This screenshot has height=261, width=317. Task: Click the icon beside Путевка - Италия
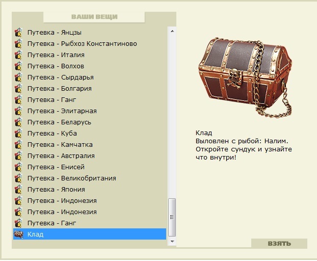point(18,55)
